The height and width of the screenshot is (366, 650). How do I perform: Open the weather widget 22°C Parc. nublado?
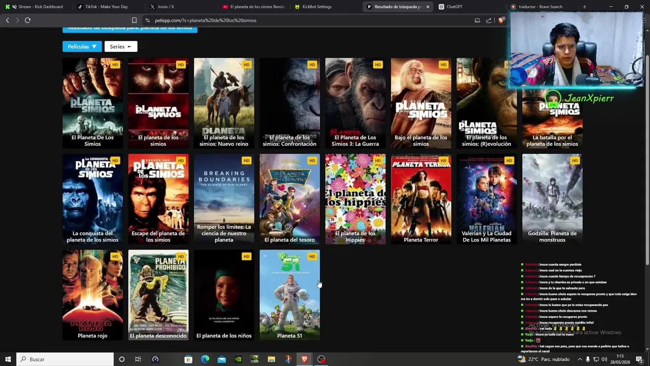(543, 359)
